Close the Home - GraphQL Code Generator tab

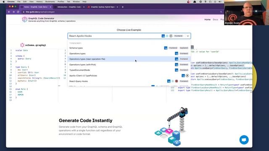(x=50, y=7)
